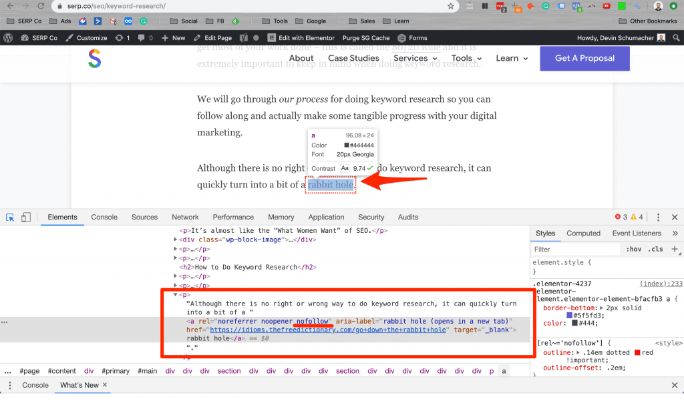Open the Social bookmarks folder
The height and width of the screenshot is (403, 684).
click(x=184, y=21)
